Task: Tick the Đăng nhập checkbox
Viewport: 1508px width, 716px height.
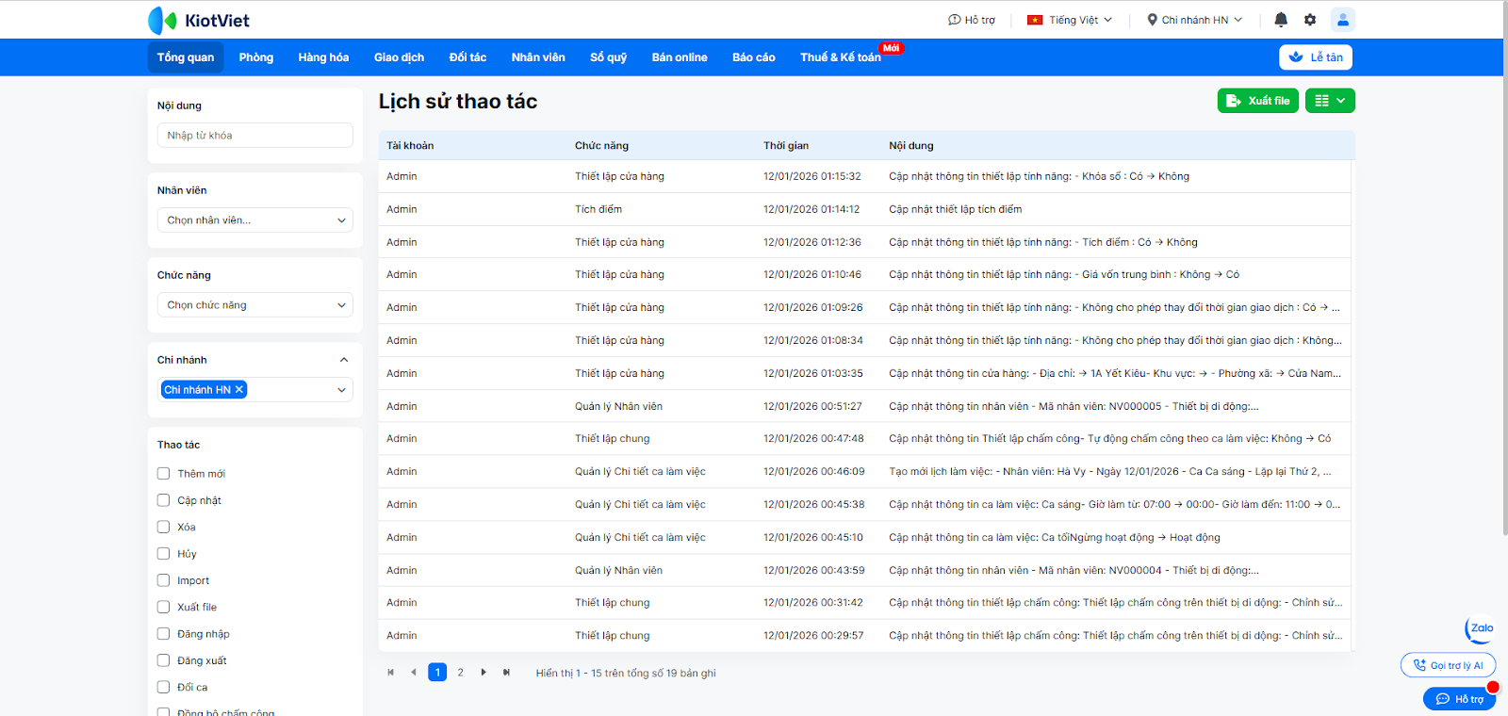Action: 164,634
